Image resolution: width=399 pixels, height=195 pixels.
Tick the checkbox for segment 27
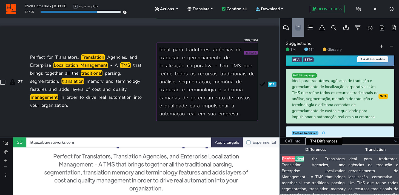[x=3, y=82]
